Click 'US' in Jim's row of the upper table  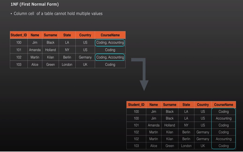coord(85,43)
